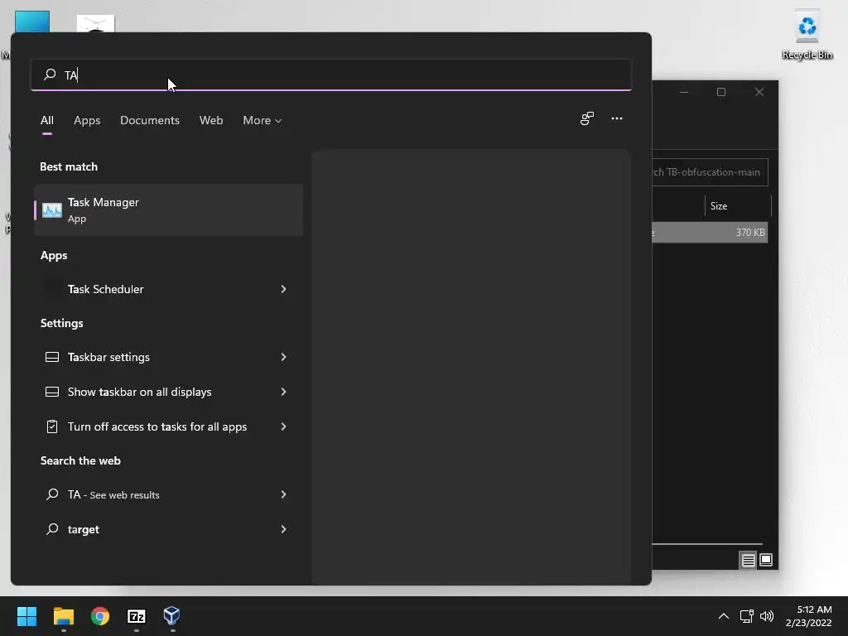Switch to the Apps filter tab

pyautogui.click(x=87, y=120)
